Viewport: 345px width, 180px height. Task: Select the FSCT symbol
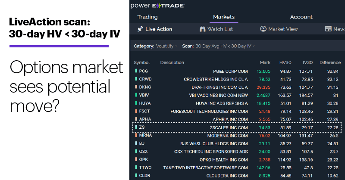point(144,111)
